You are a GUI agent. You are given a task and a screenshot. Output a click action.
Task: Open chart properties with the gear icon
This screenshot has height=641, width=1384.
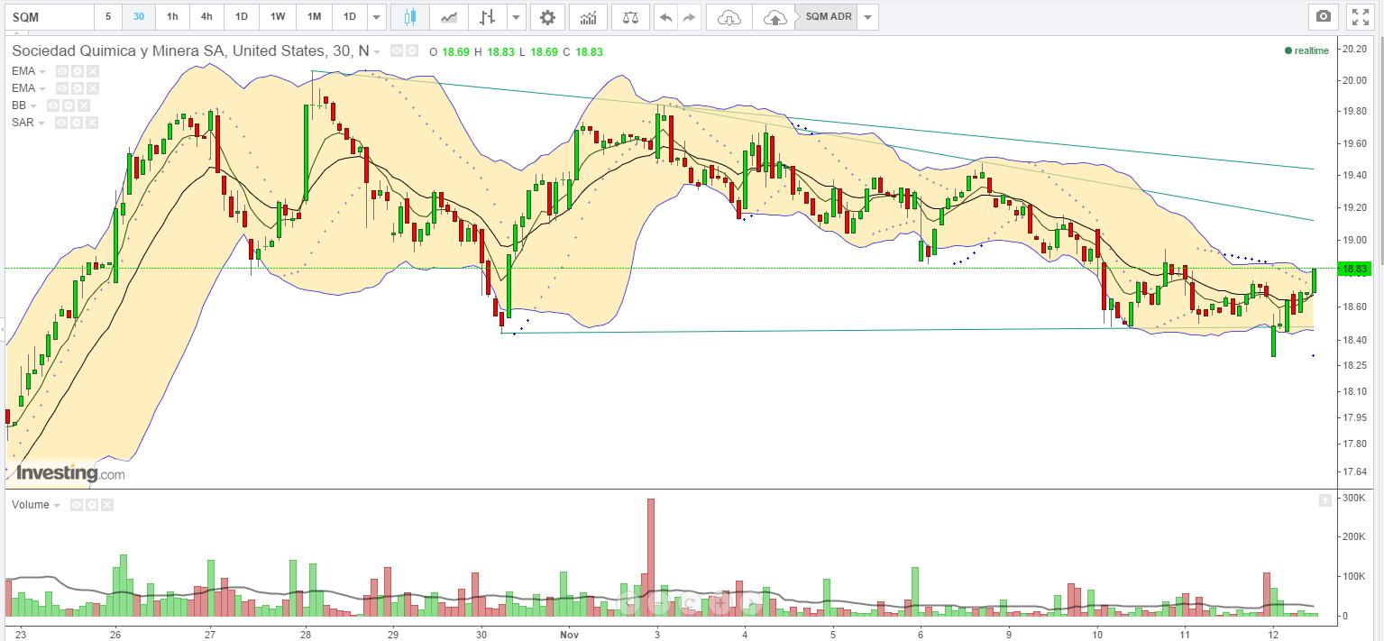tap(547, 17)
